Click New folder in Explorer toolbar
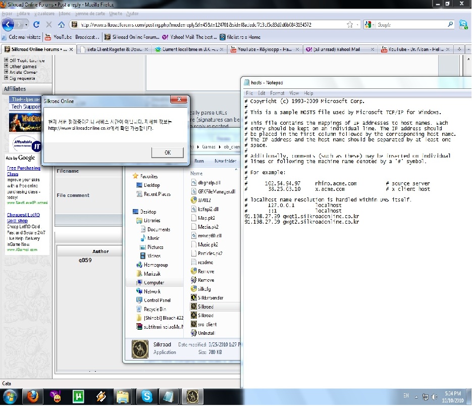Image resolution: width=472 pixels, height=406 pixels. [226, 161]
